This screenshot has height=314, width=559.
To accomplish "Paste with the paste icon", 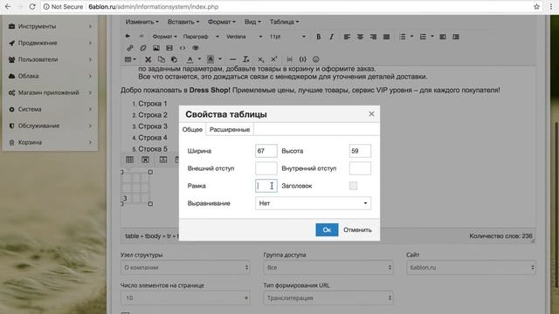I will (x=175, y=59).
